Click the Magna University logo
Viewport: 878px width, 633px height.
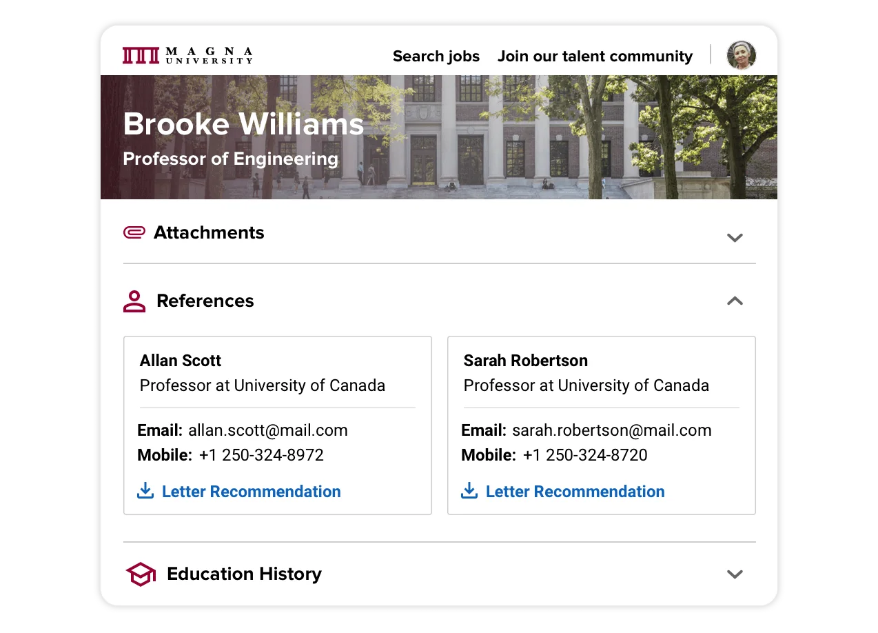187,55
